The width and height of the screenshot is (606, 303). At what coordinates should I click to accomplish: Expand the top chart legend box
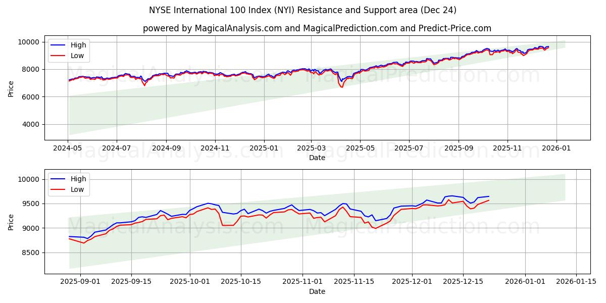70,50
